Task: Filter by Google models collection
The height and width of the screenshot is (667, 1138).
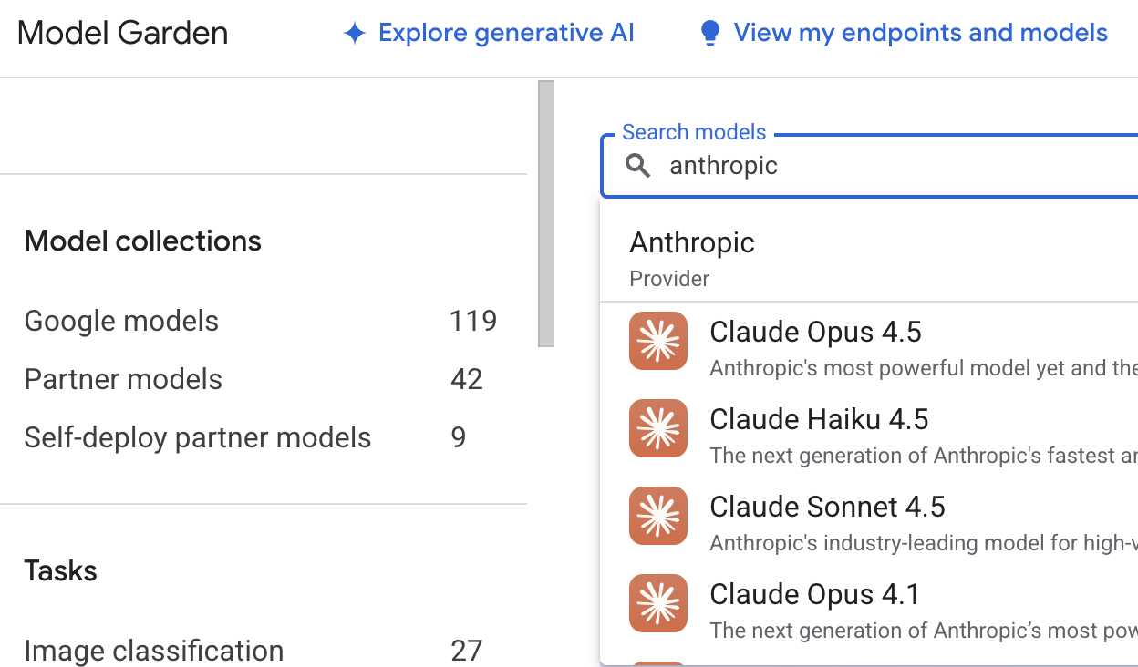Action: [x=121, y=321]
